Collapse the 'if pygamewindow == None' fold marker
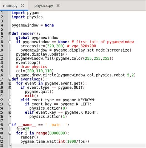 pyautogui.click(x=10, y=42)
